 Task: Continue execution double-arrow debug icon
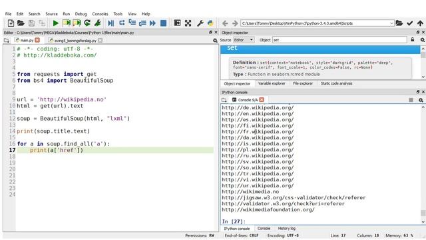tap(152, 23)
